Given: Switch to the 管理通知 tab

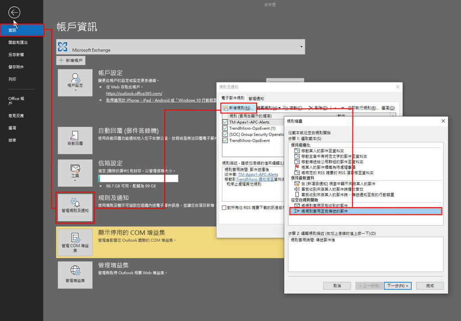Looking at the screenshot, I should pos(256,99).
